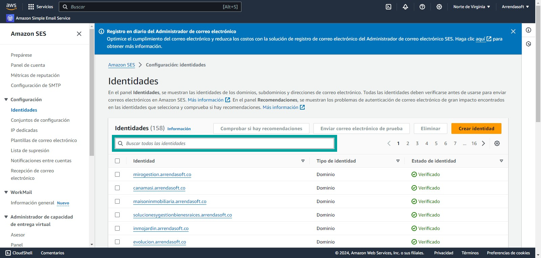This screenshot has width=541, height=258.
Task: Open the settings gear in top bar
Action: (x=439, y=7)
